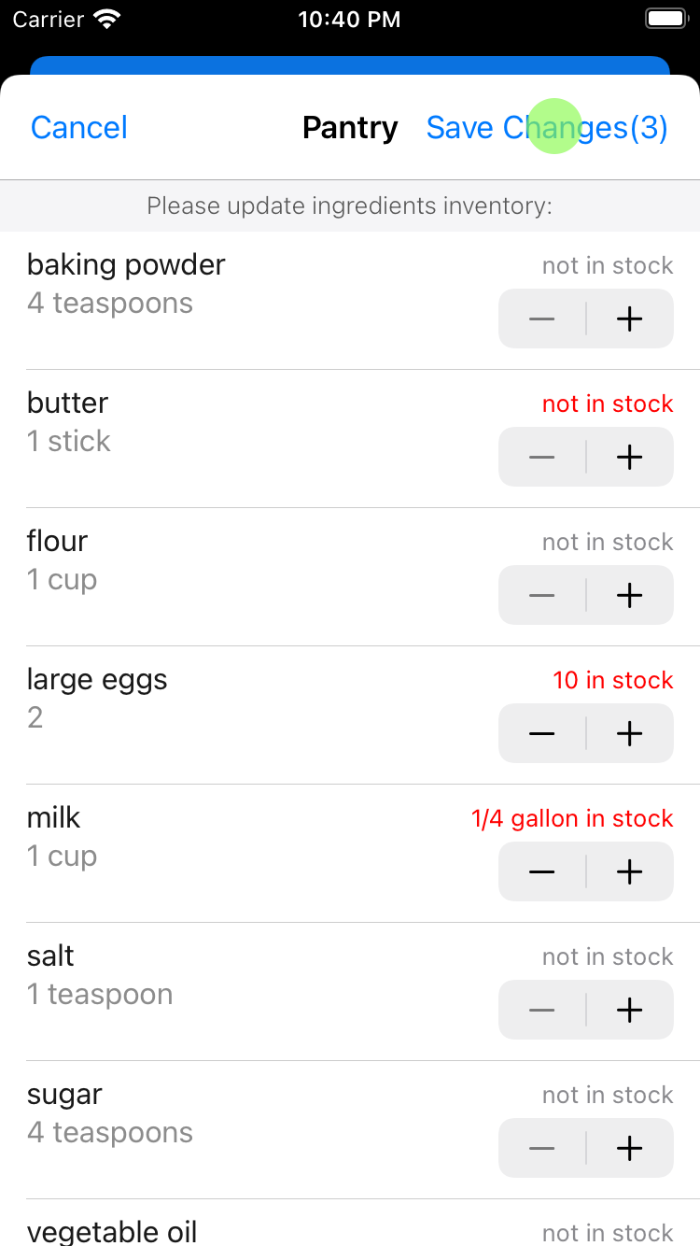
Task: Tap the butter "not in stock" label
Action: 608,404
